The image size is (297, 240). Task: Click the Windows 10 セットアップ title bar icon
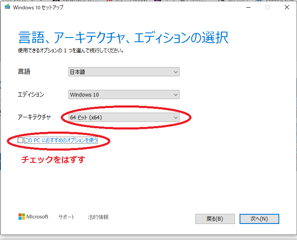pos(7,7)
